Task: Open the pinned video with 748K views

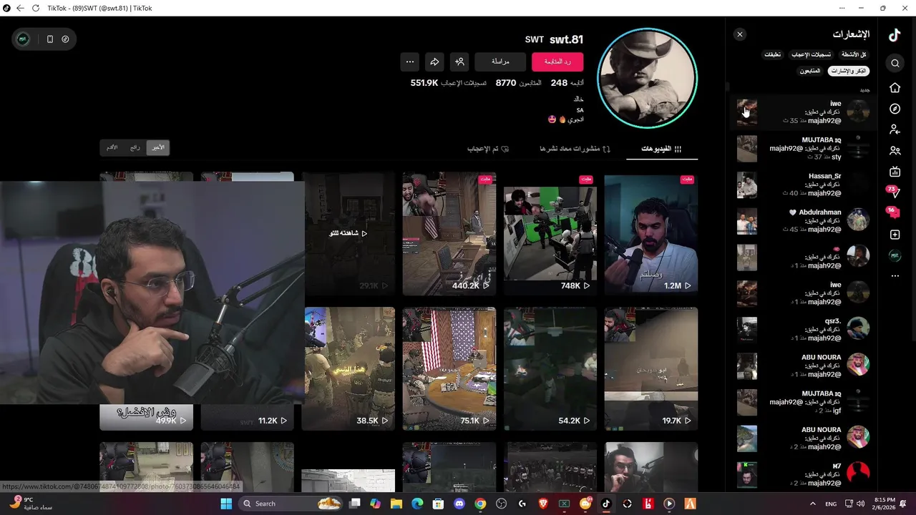Action: pos(550,233)
